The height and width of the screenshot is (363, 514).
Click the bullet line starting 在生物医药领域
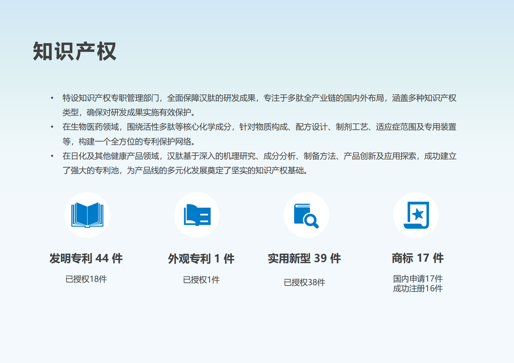260,127
